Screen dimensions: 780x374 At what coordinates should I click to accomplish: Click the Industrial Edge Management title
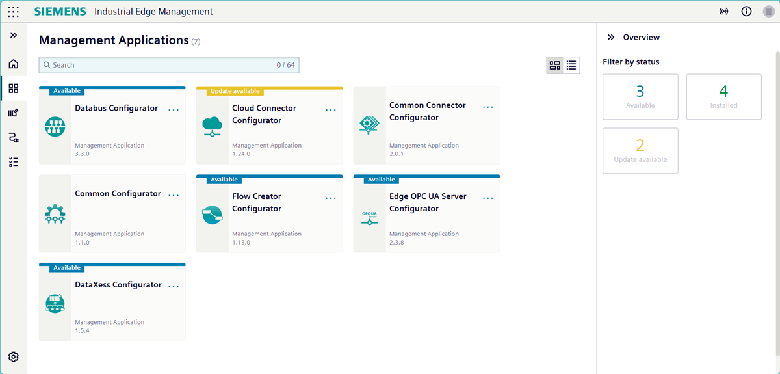tap(153, 12)
